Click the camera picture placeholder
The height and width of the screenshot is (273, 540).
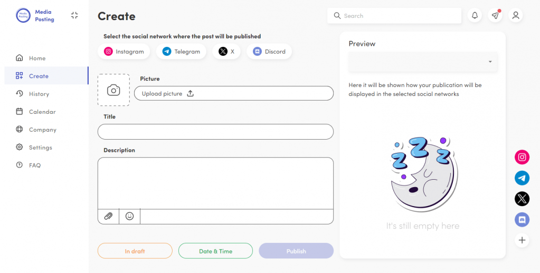pos(113,90)
